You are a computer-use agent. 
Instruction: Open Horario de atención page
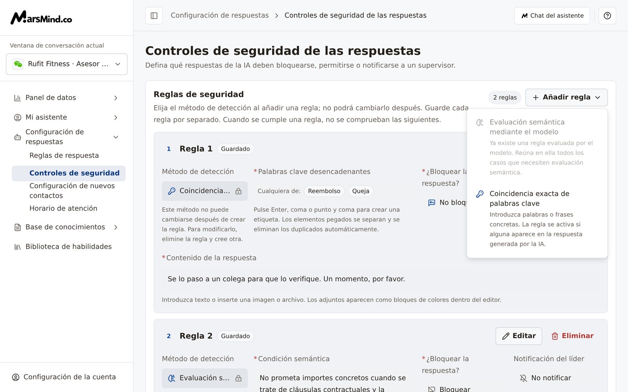click(x=63, y=209)
